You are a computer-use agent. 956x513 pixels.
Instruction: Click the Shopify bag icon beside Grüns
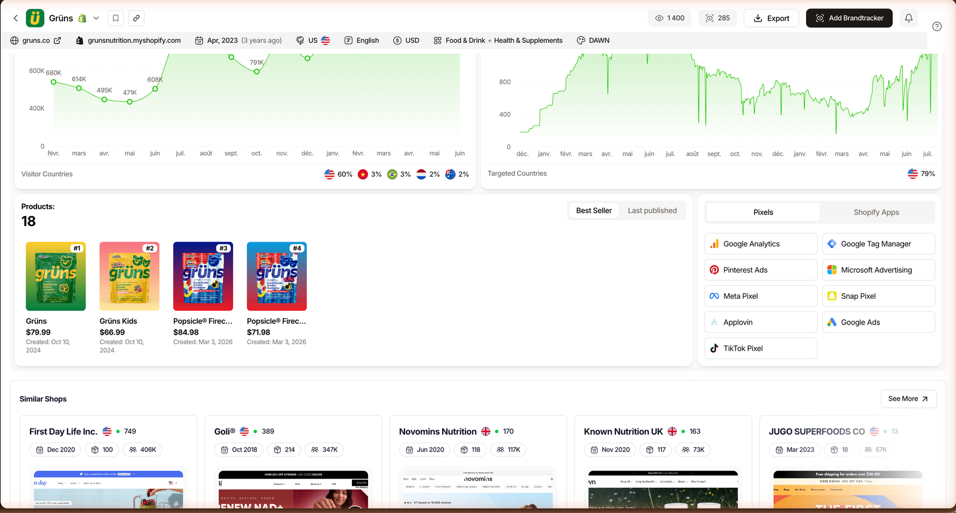pos(82,18)
